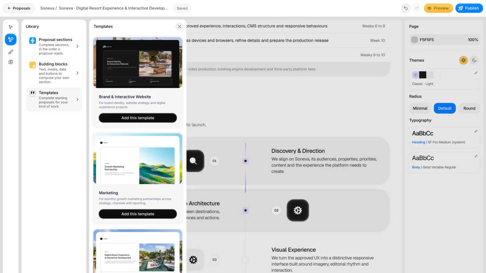Edit the Body typography pencil icon

(x=476, y=156)
